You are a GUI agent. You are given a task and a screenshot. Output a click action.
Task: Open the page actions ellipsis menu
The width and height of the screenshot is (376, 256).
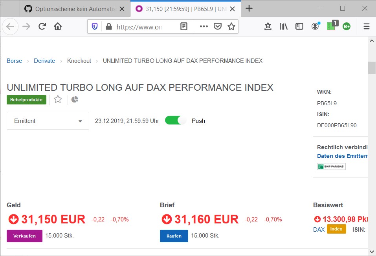click(x=204, y=26)
